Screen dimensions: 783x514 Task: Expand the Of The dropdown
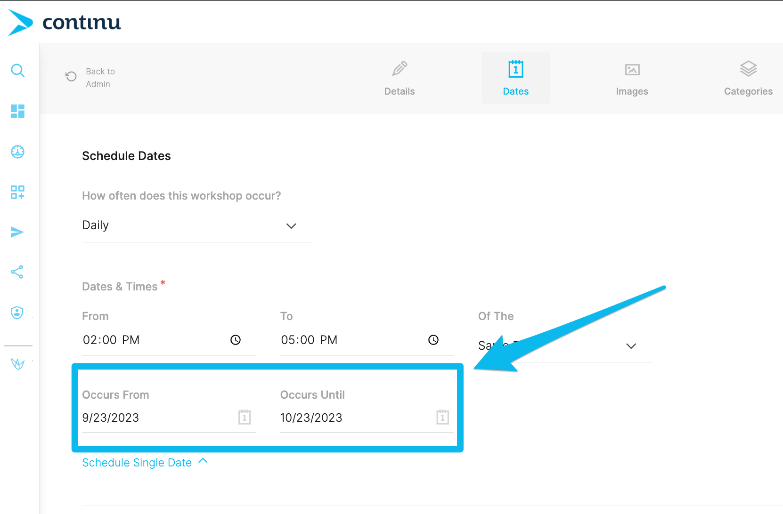coord(631,346)
